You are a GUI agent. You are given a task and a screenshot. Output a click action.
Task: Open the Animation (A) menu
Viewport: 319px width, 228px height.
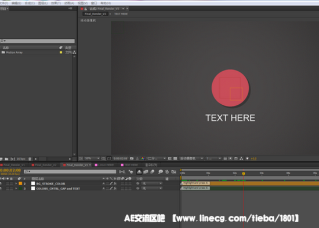pos(69,3)
